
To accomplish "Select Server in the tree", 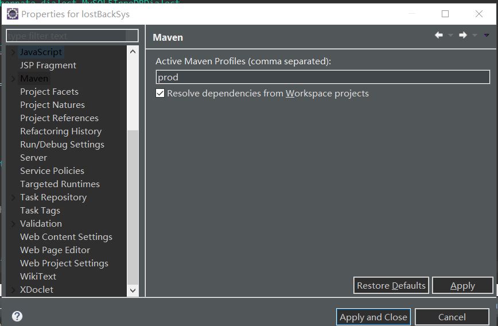I will (x=33, y=158).
